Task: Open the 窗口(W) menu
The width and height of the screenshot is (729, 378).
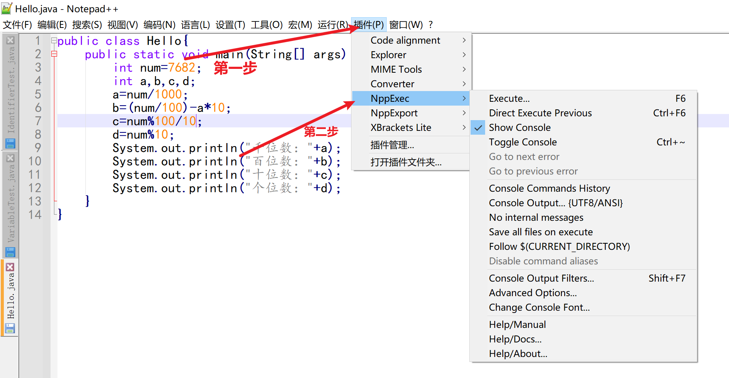Action: 406,25
